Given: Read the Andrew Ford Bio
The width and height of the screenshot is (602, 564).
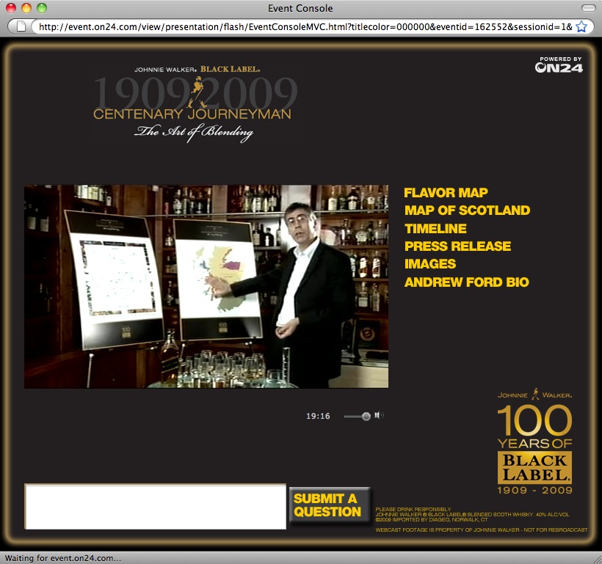Looking at the screenshot, I should pos(466,282).
